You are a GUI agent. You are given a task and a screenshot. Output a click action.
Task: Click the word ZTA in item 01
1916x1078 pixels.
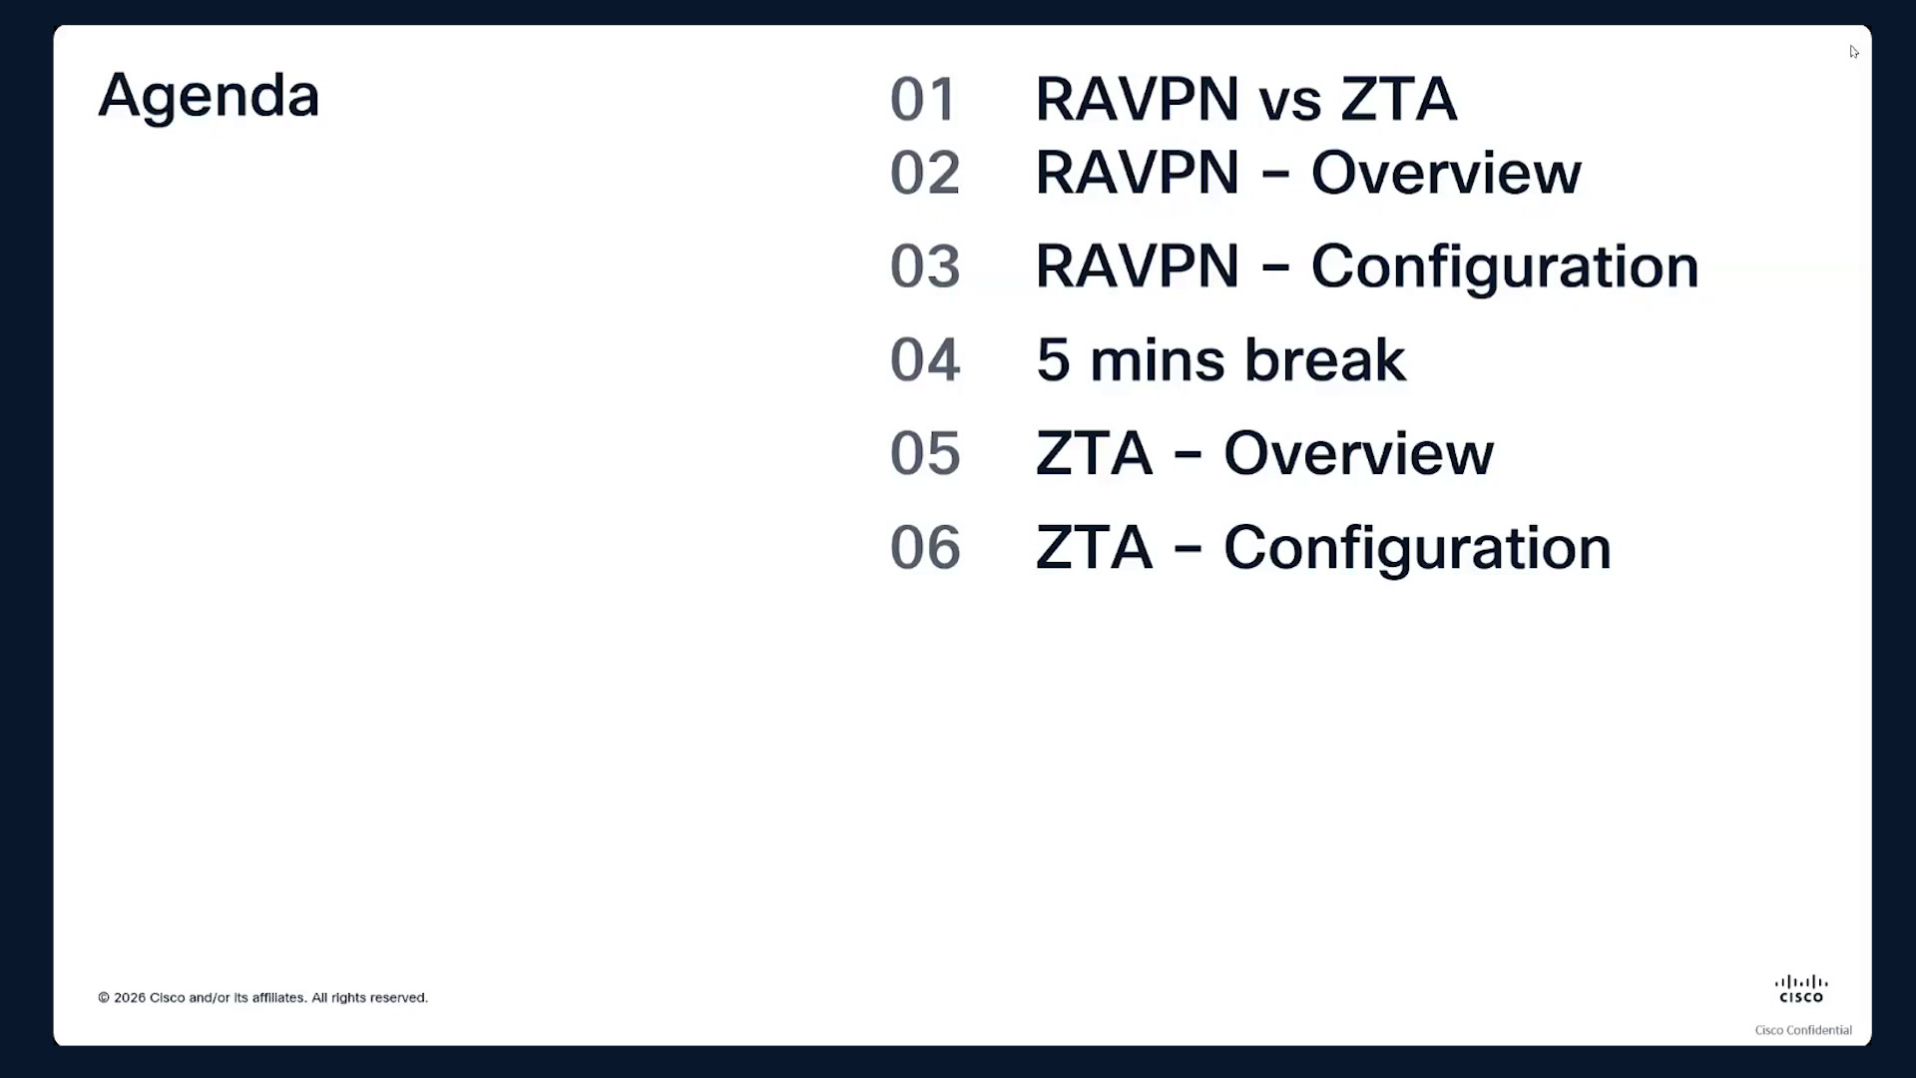click(x=1398, y=99)
